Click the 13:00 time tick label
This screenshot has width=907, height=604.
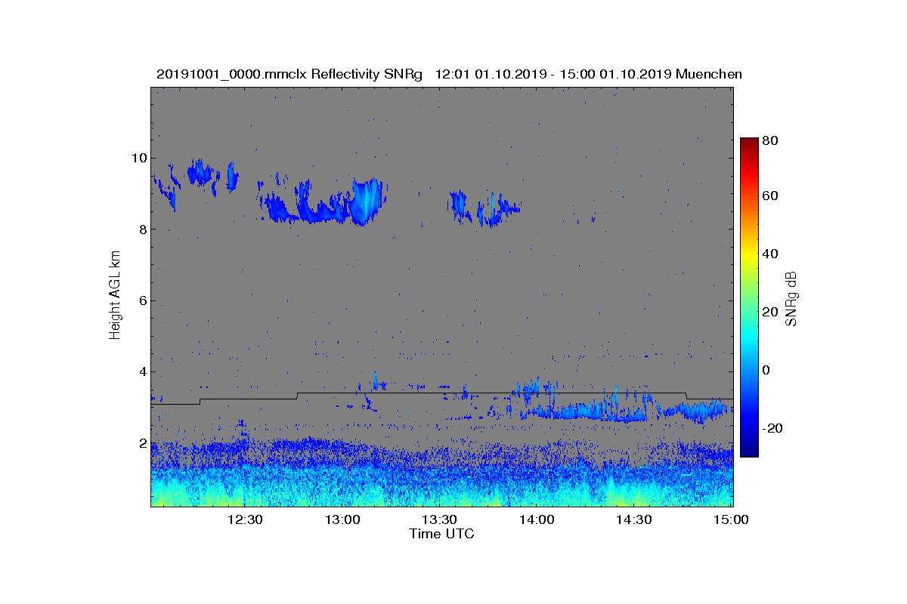342,520
